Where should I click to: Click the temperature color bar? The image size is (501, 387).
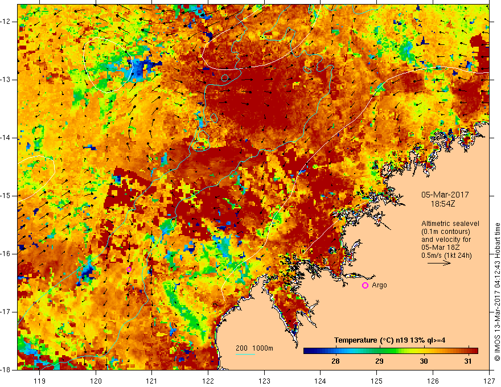(x=391, y=351)
